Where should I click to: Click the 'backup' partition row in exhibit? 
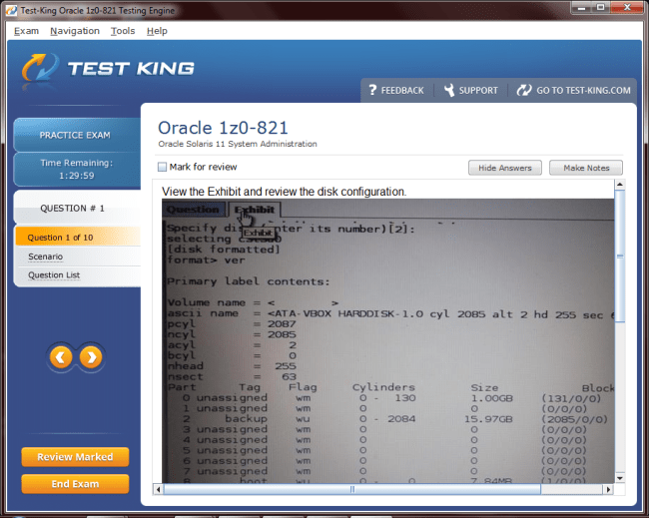387,419
